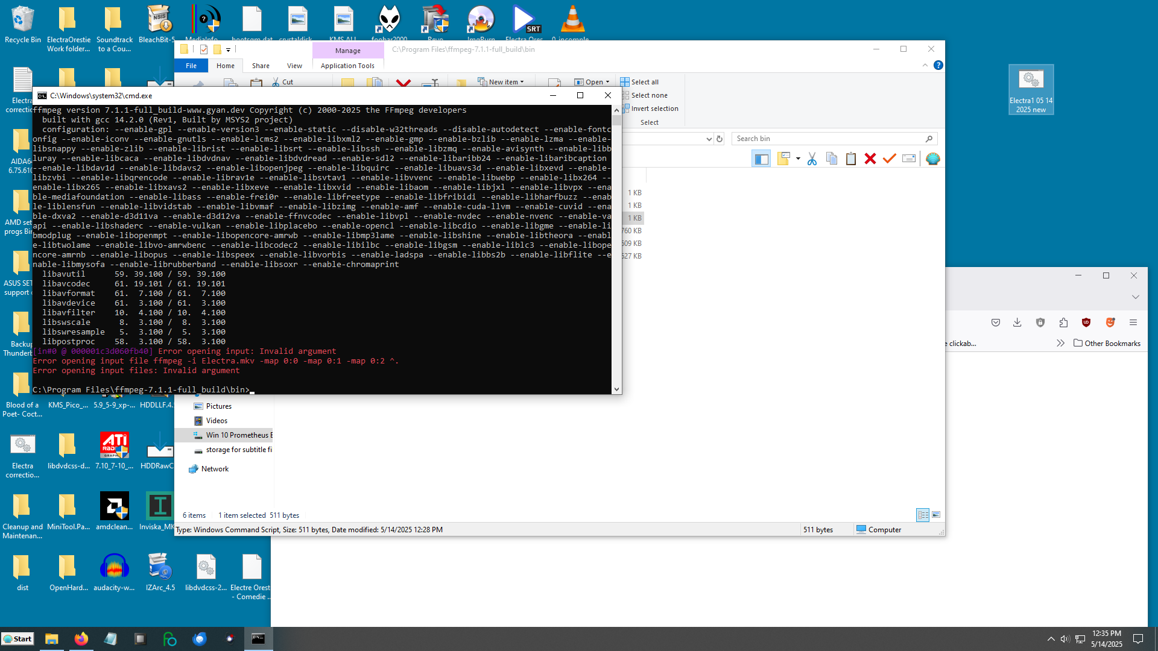Open the Firefox Extensions puzzle icon
This screenshot has width=1158, height=651.
tap(1063, 322)
